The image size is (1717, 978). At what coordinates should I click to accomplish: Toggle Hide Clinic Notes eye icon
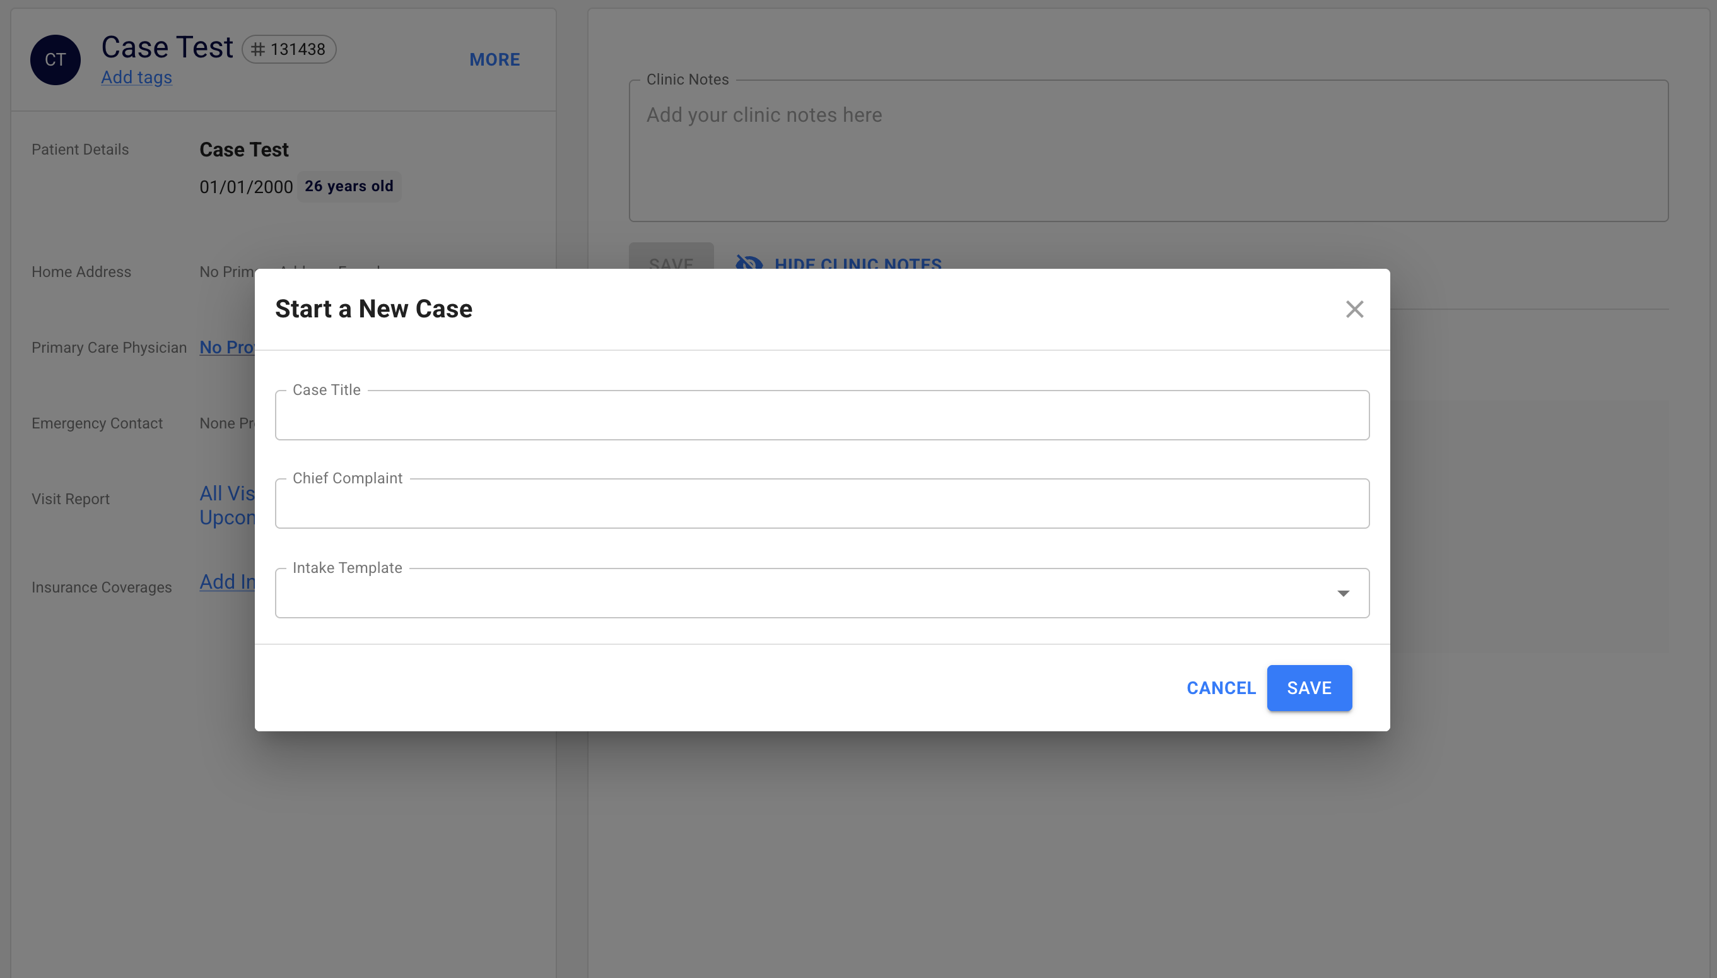[749, 262]
